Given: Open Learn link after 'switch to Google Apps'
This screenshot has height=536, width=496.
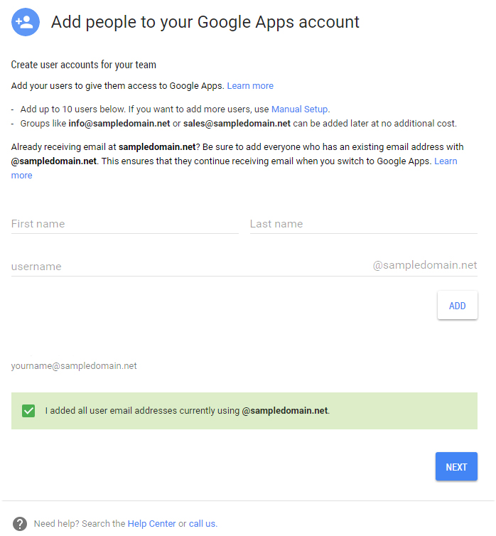Looking at the screenshot, I should coord(446,161).
